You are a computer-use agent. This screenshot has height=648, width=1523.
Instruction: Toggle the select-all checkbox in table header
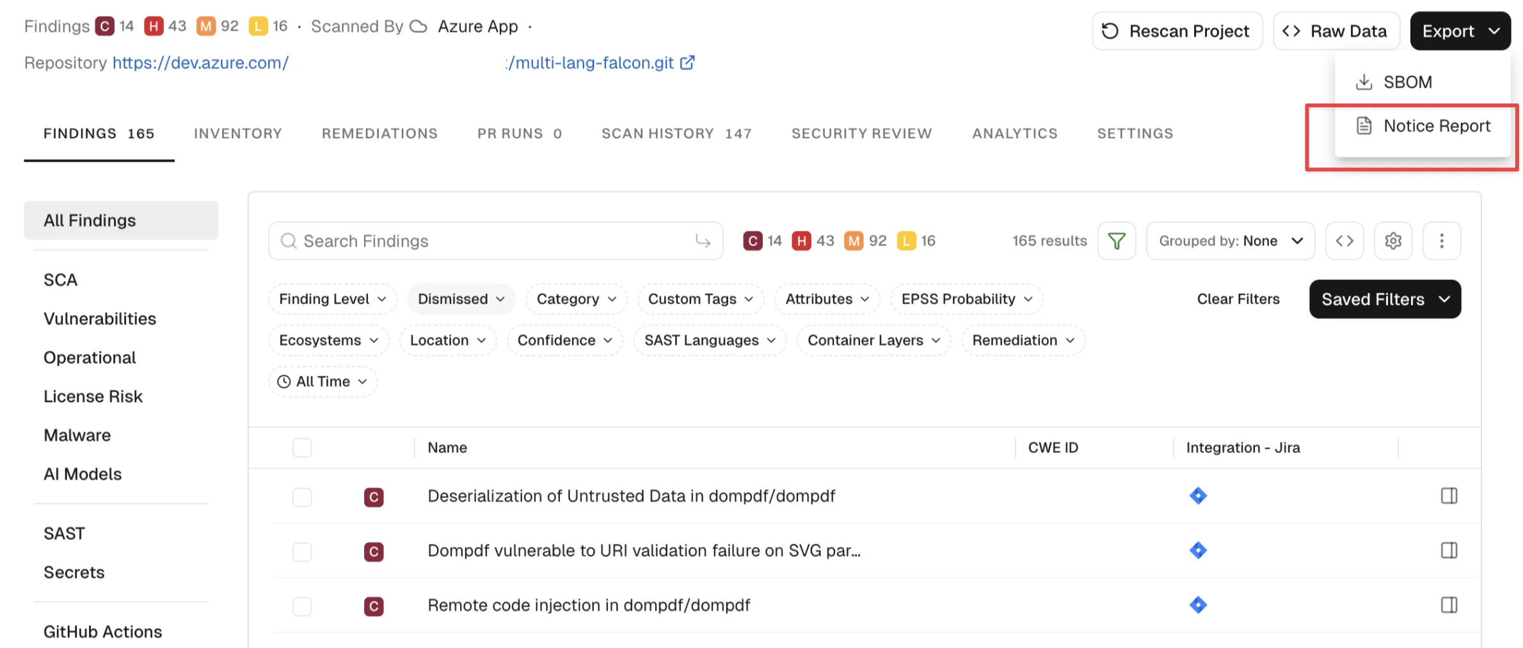[x=302, y=447]
